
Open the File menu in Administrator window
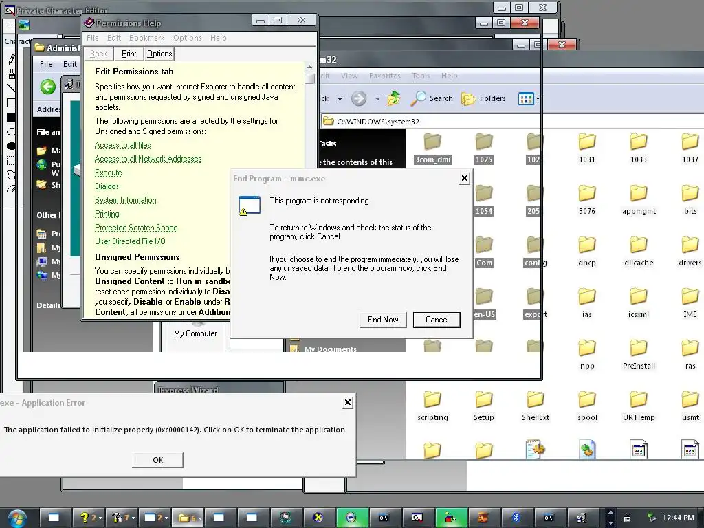coord(46,64)
